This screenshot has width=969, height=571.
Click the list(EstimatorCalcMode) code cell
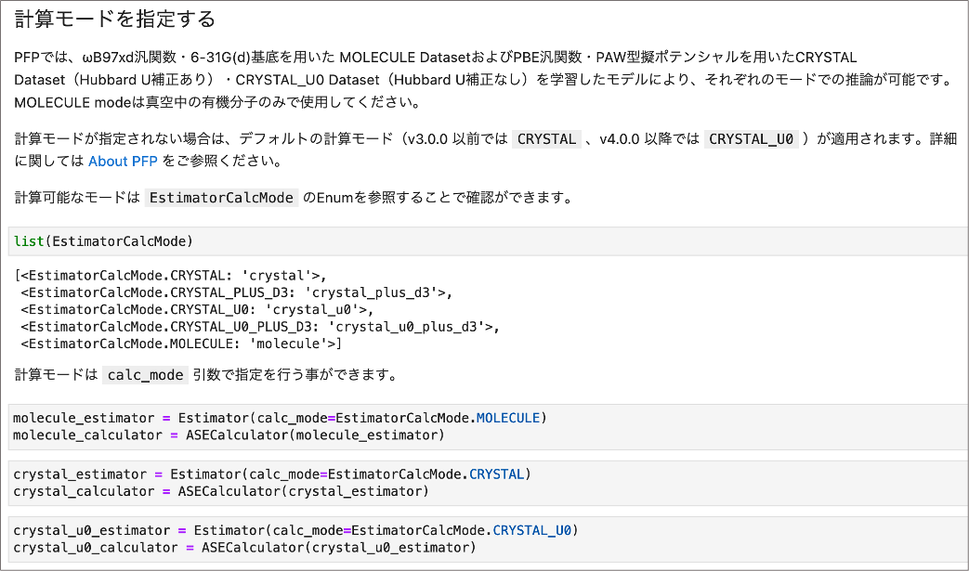(103, 241)
